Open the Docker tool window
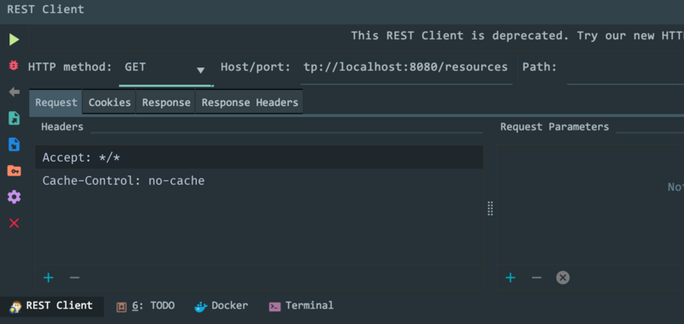This screenshot has height=324, width=684. (221, 306)
